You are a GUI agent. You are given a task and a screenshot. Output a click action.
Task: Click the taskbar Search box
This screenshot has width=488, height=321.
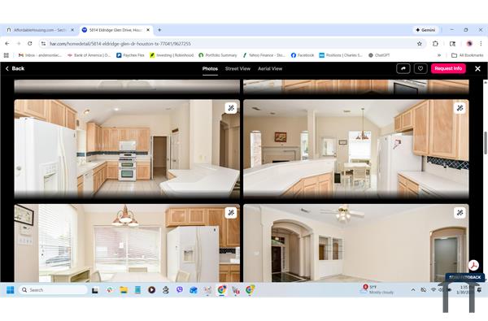coord(53,290)
